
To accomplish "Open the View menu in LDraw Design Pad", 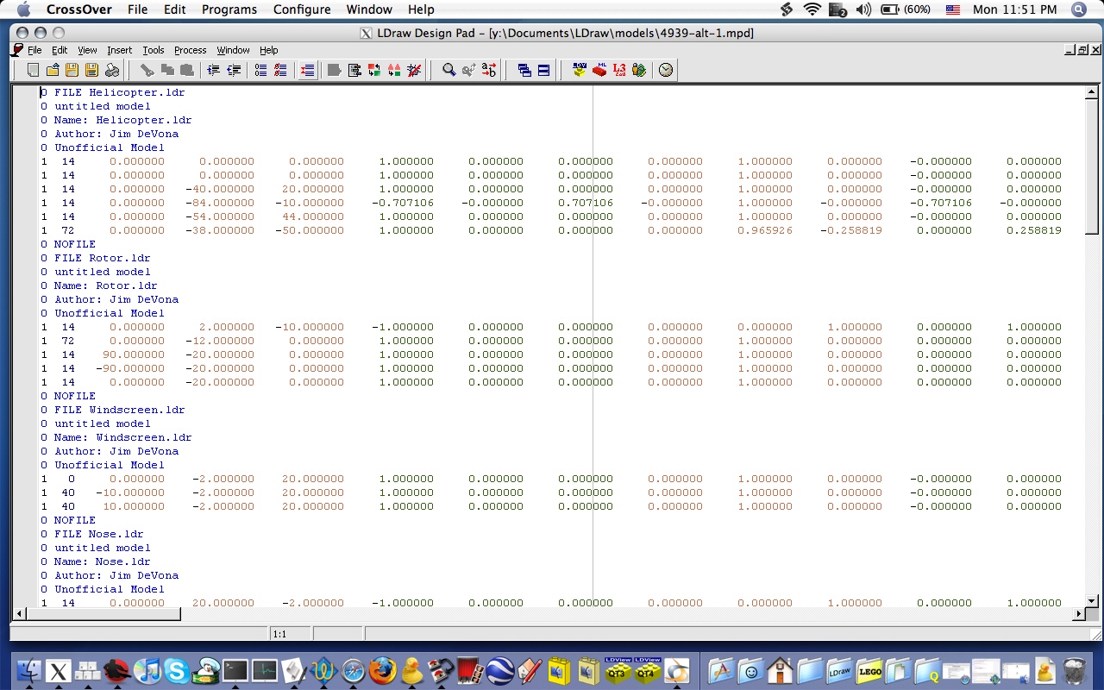I will pyautogui.click(x=87, y=50).
